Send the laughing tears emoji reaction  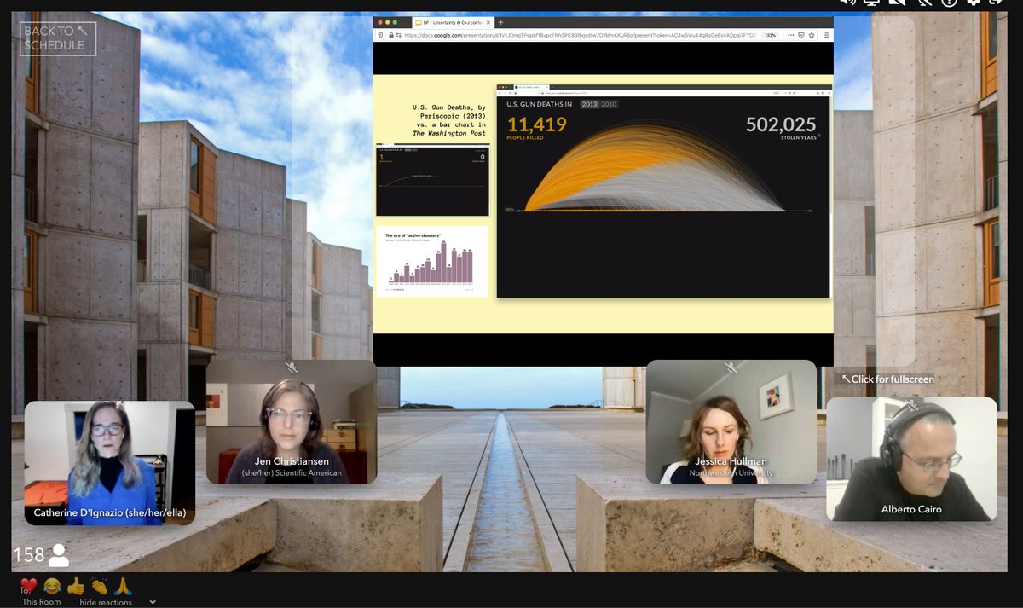pyautogui.click(x=52, y=586)
